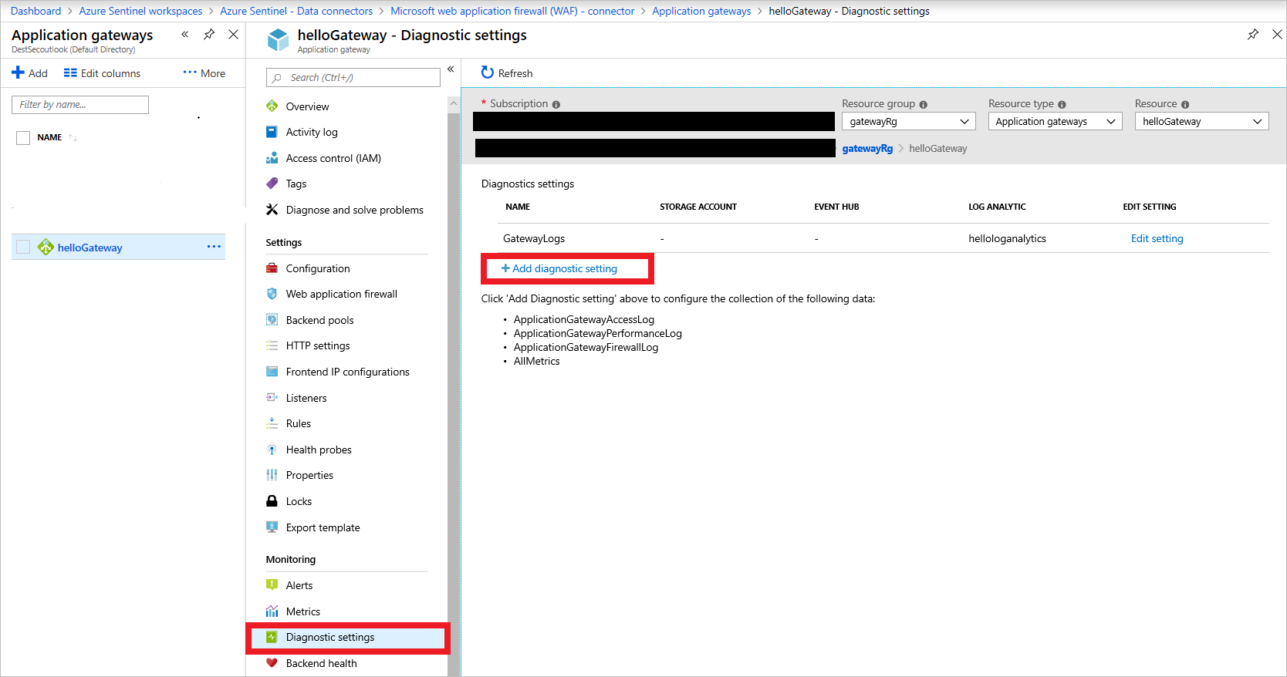Toggle the select-all NAME checkbox
1287x677 pixels.
[23, 137]
